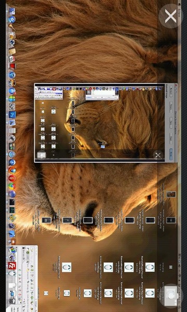Open Finder from the Dock

coord(12,11)
